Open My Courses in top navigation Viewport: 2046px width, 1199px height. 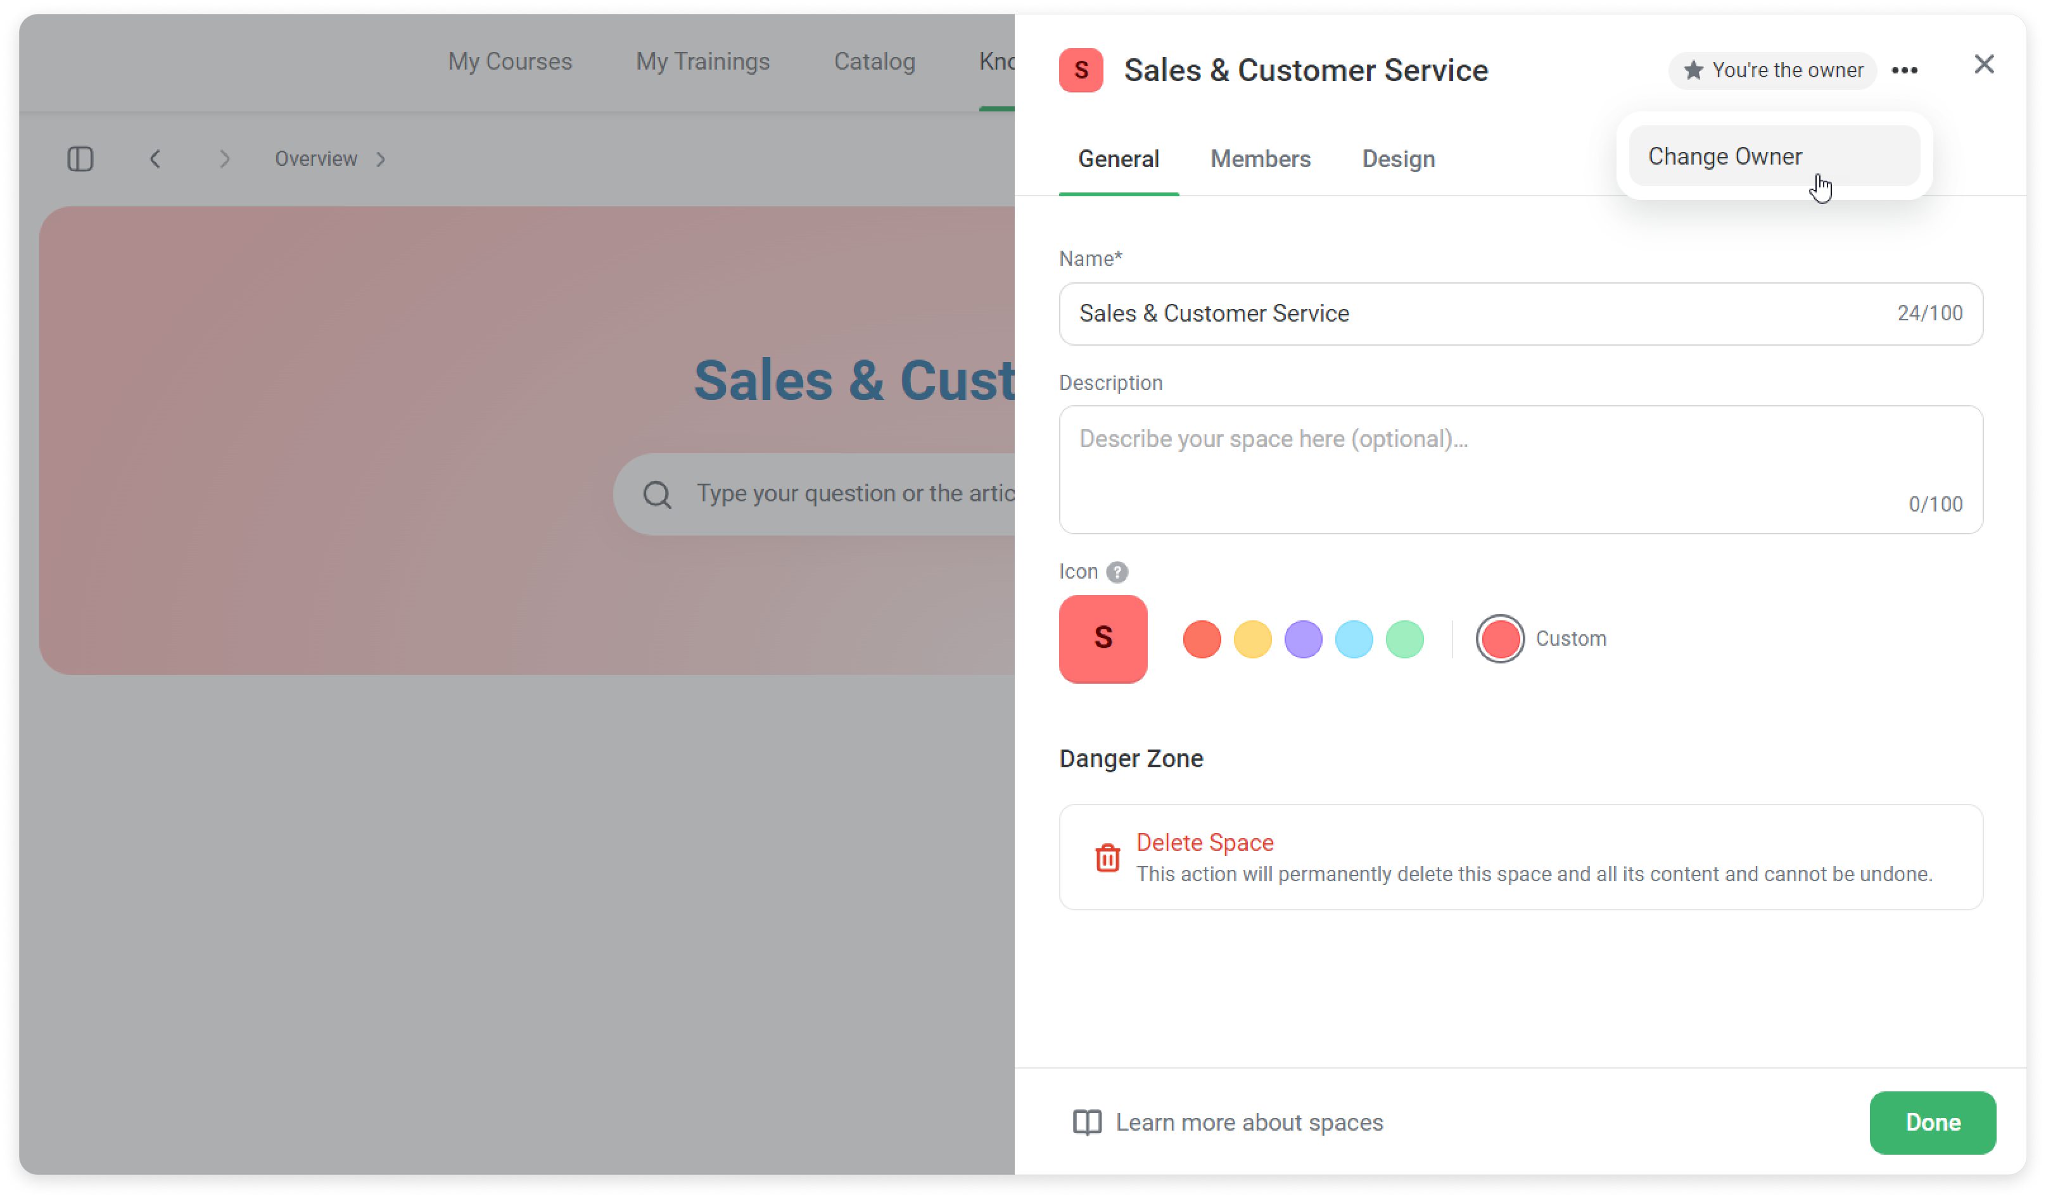pyautogui.click(x=510, y=61)
